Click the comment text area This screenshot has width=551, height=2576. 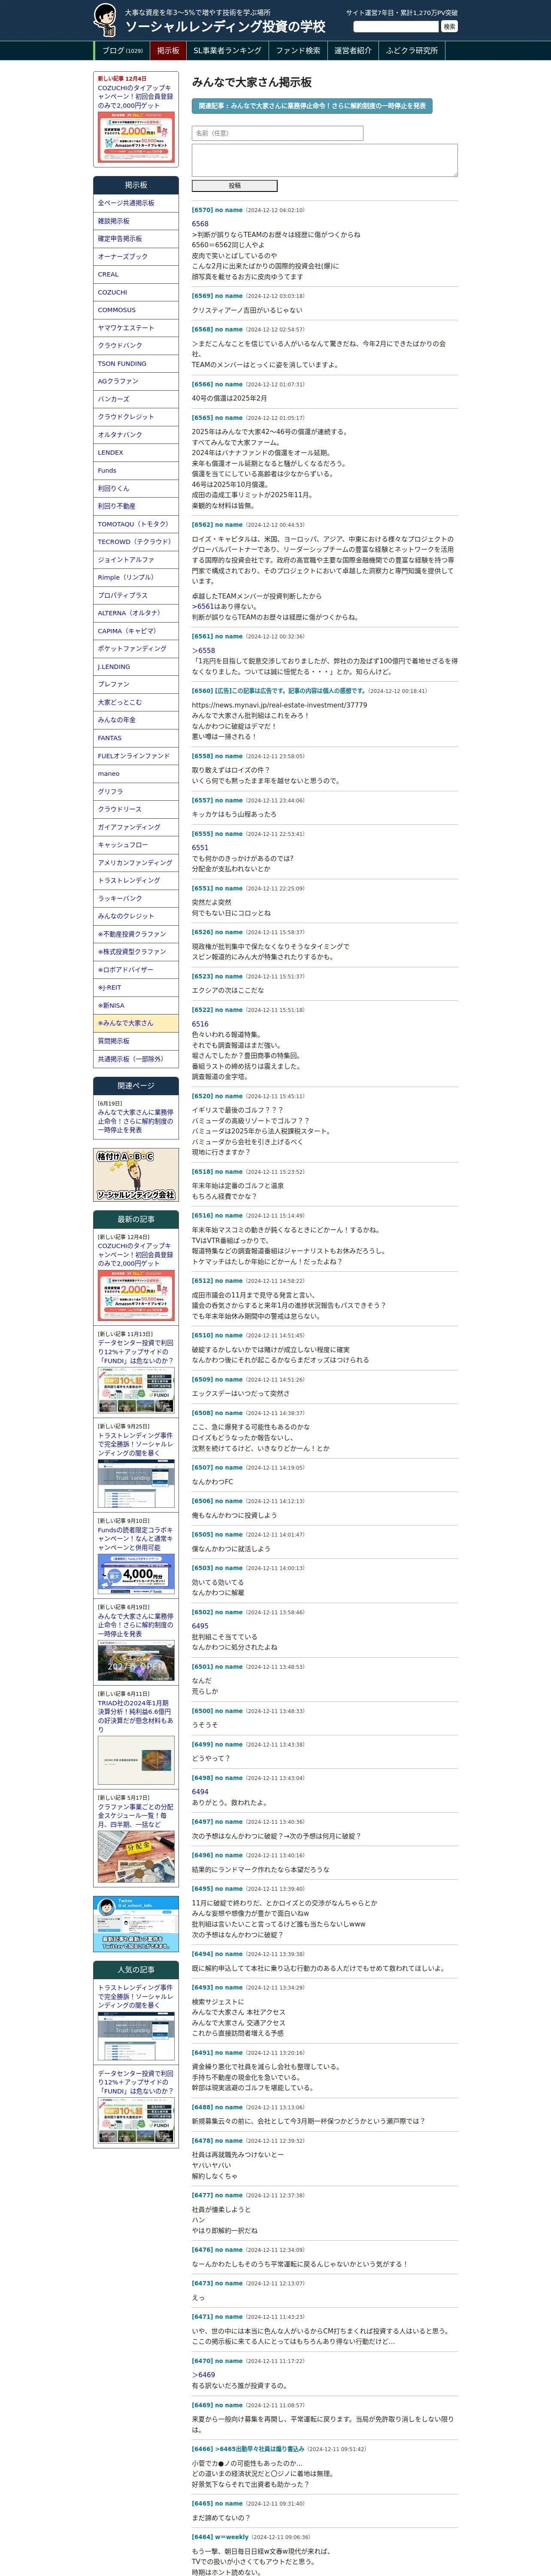tap(325, 160)
